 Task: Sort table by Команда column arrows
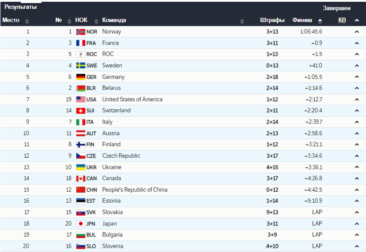[242, 21]
